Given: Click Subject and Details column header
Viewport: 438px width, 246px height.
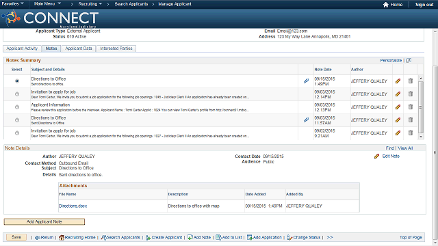Looking at the screenshot, I should coord(48,70).
